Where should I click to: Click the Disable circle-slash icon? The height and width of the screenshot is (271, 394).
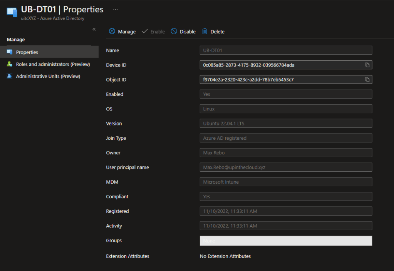pos(174,32)
